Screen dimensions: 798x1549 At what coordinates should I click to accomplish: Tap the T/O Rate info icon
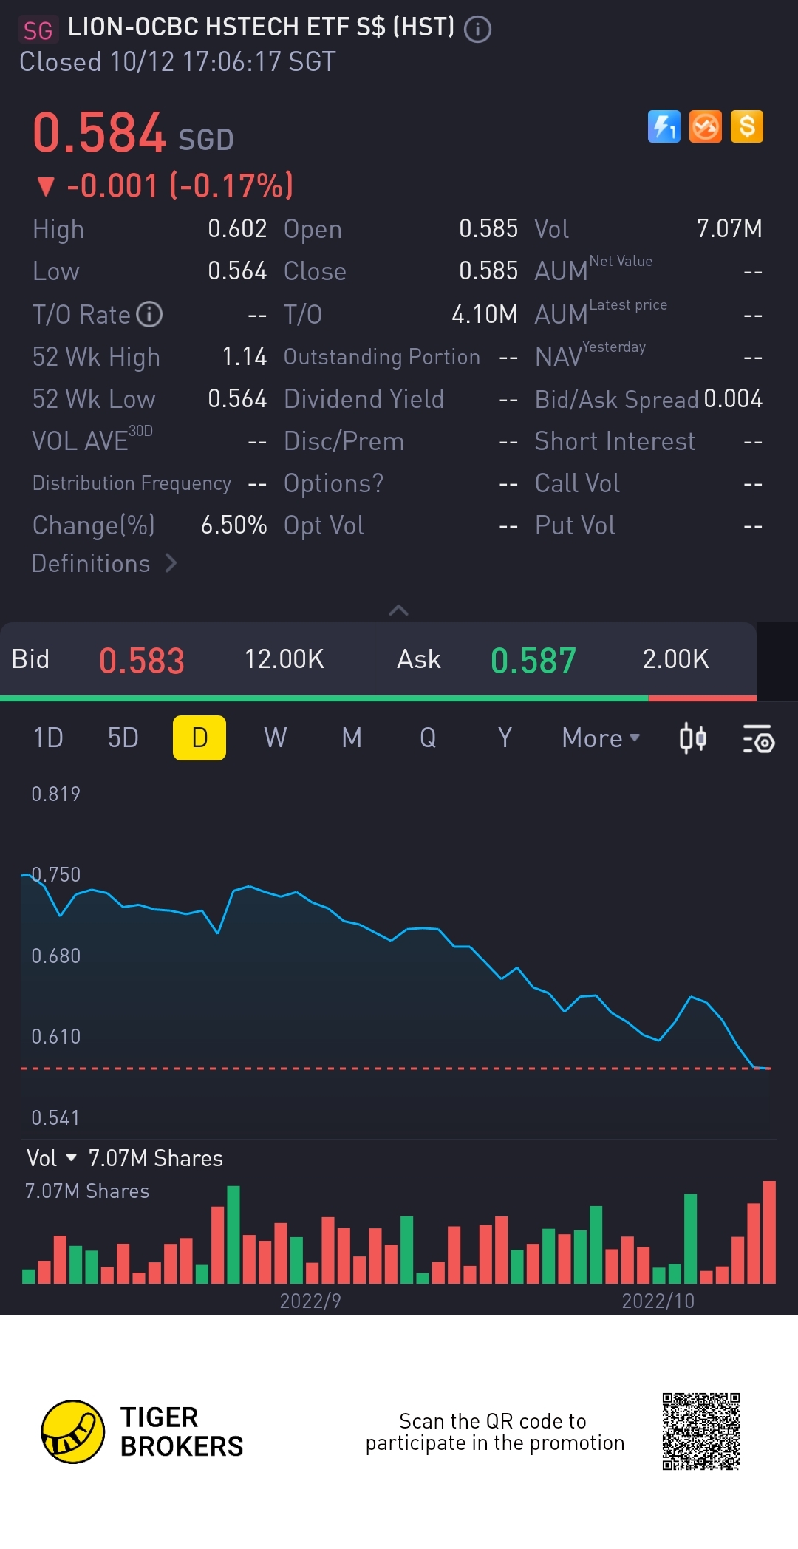tap(150, 314)
